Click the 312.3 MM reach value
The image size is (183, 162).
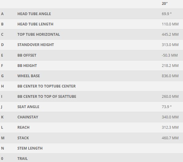point(170,127)
